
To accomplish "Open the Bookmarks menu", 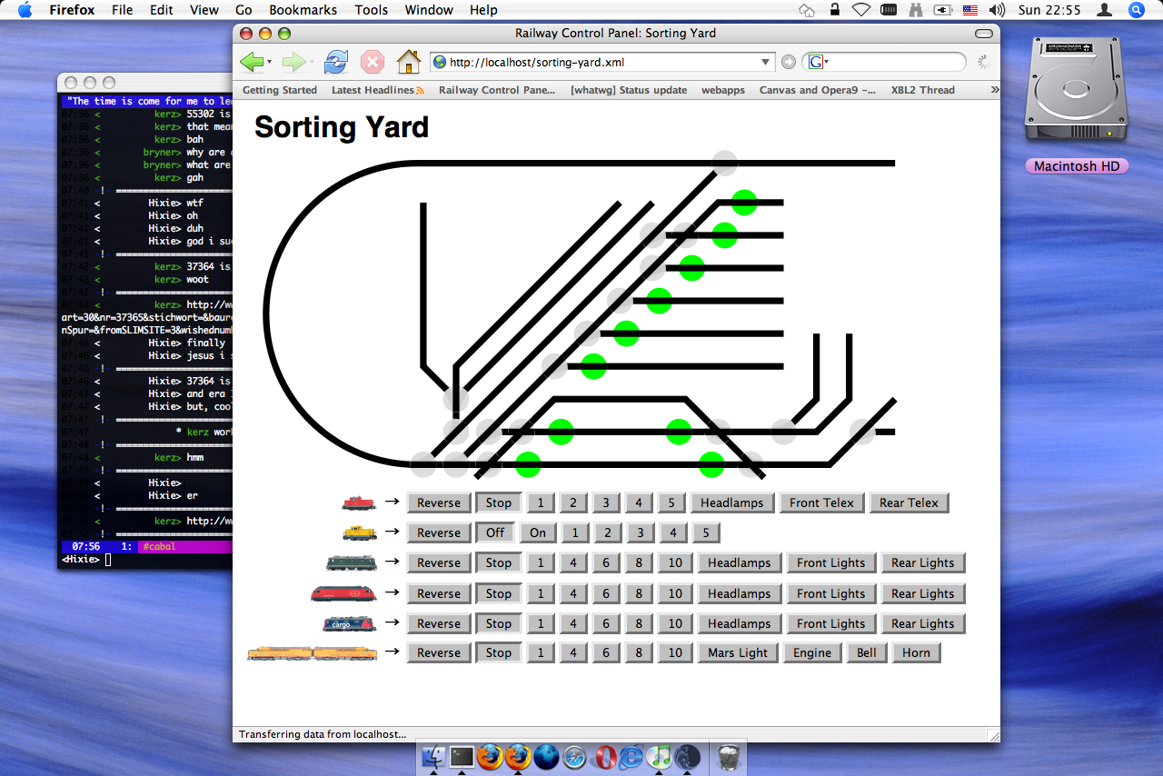I will point(303,10).
